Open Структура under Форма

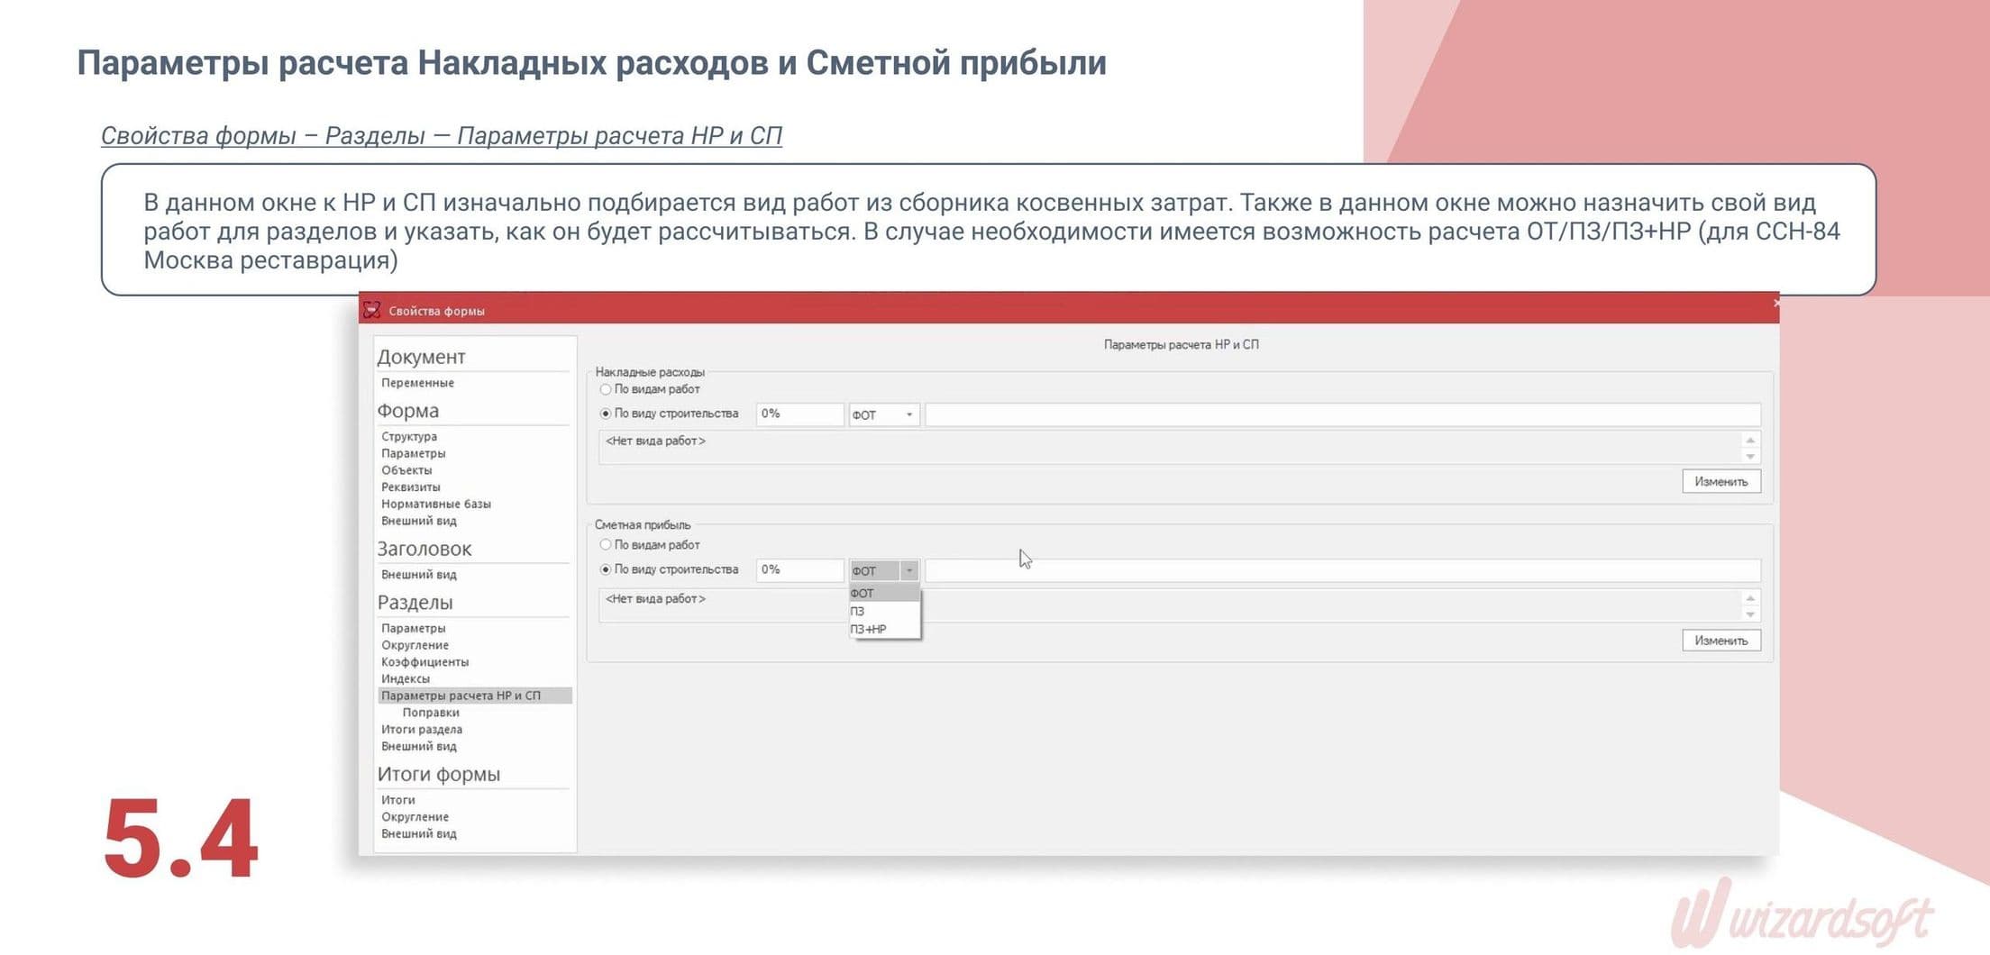tap(409, 436)
